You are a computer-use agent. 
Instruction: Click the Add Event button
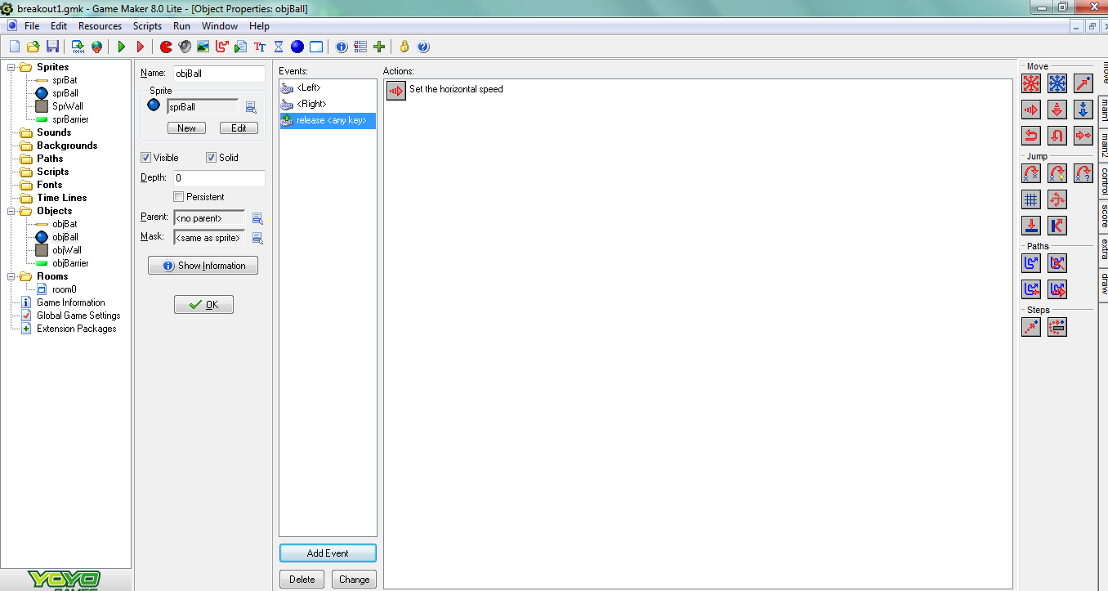(x=328, y=553)
